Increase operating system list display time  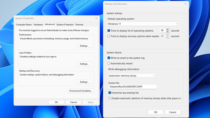(x=167, y=29)
